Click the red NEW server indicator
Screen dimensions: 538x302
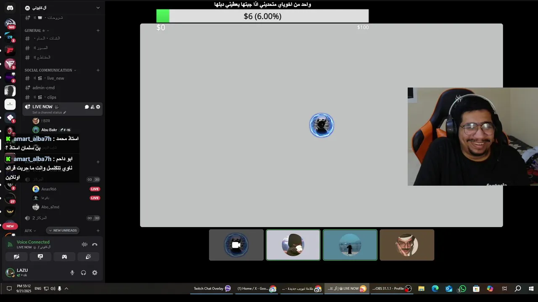tap(10, 226)
